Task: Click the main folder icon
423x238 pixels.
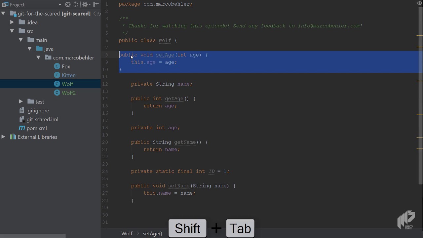Action: coord(31,40)
